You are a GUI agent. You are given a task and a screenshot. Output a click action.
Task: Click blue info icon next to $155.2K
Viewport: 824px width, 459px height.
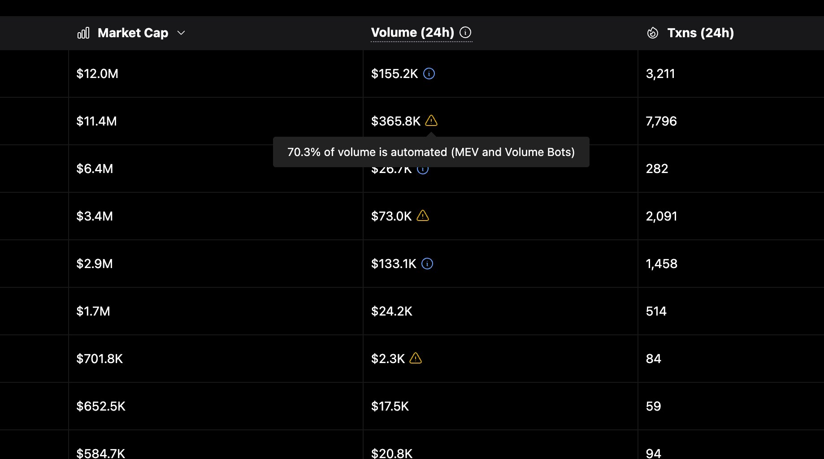[429, 74]
